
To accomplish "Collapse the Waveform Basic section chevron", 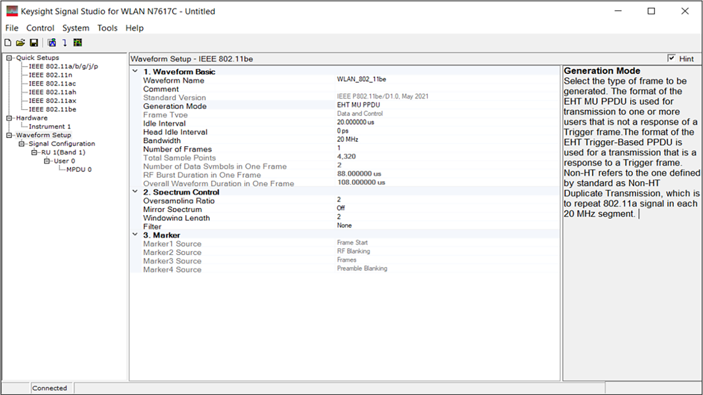I will [135, 71].
